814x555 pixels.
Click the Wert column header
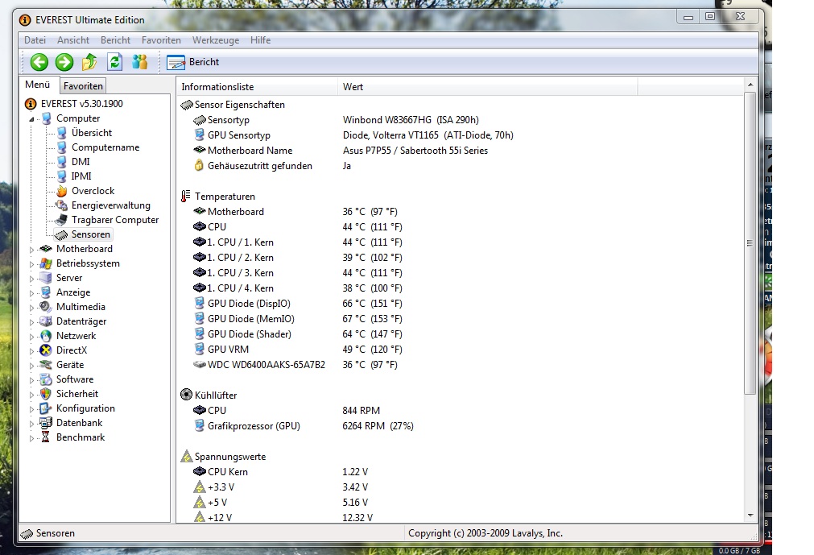[x=487, y=87]
